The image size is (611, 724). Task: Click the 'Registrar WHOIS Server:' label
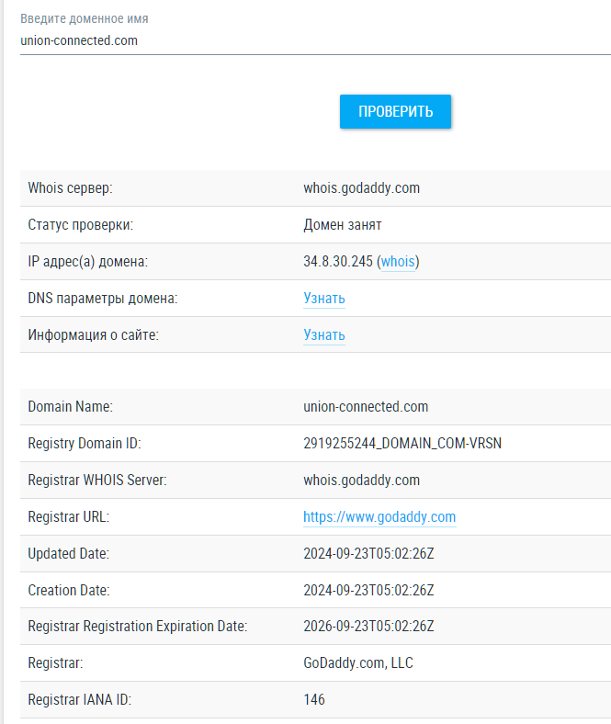pos(97,480)
